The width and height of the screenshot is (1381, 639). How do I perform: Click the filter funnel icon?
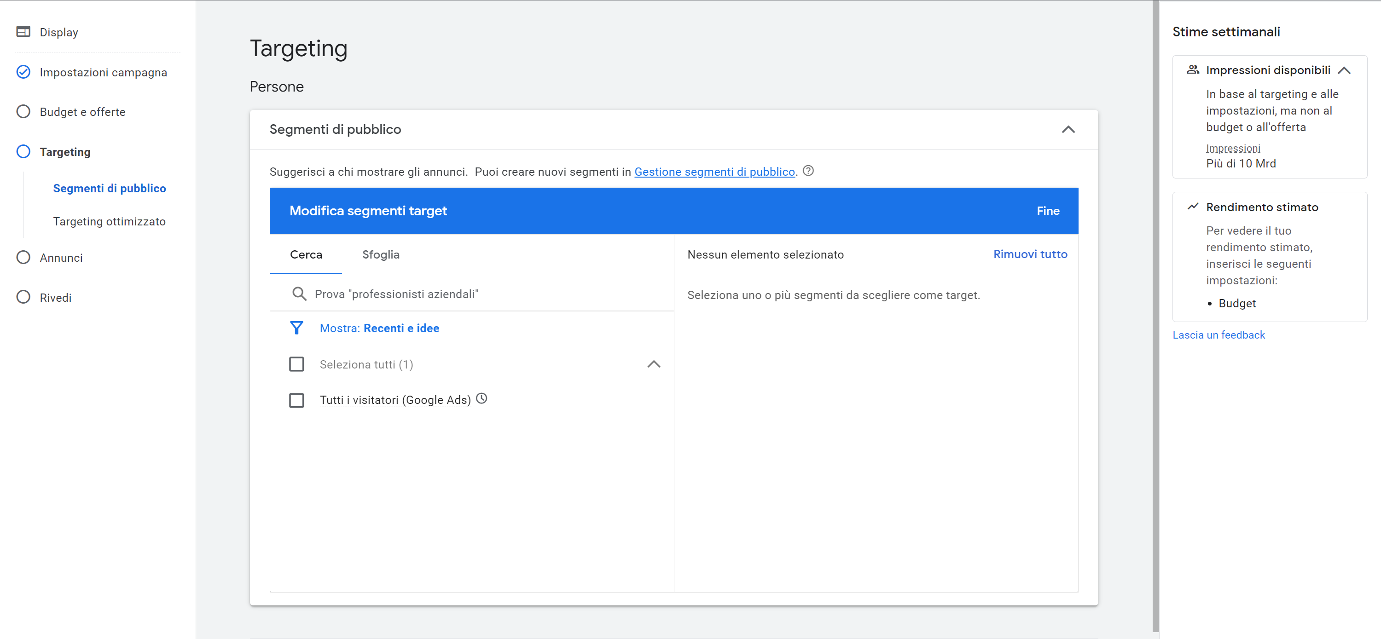[x=296, y=328]
